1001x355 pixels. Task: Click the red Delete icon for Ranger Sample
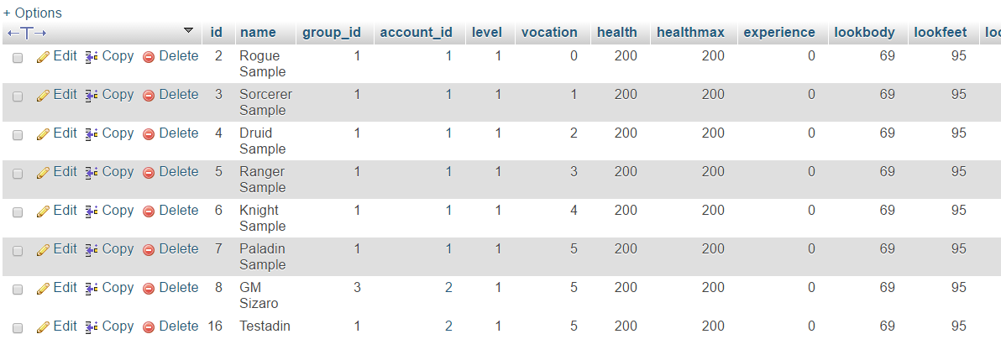(x=149, y=172)
